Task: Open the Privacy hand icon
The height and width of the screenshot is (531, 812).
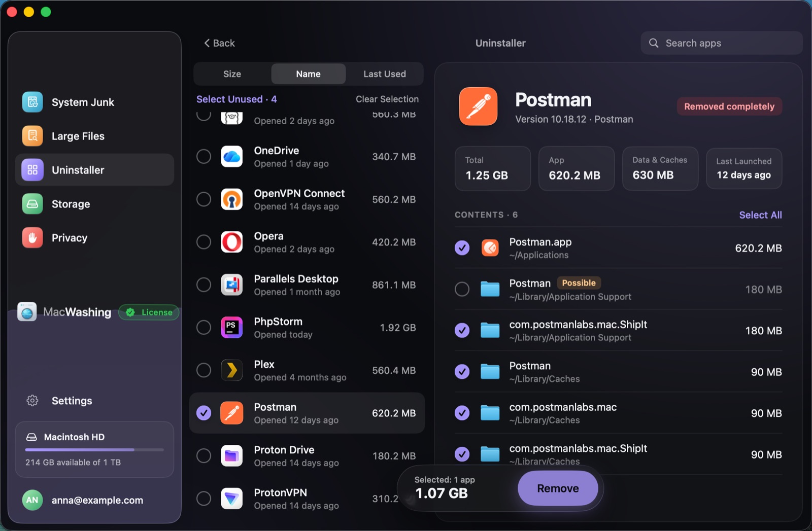Action: pyautogui.click(x=32, y=238)
